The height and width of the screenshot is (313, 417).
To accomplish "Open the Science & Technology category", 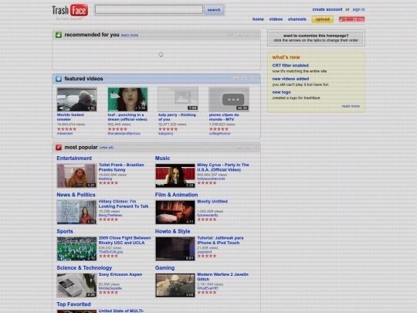I will (84, 267).
